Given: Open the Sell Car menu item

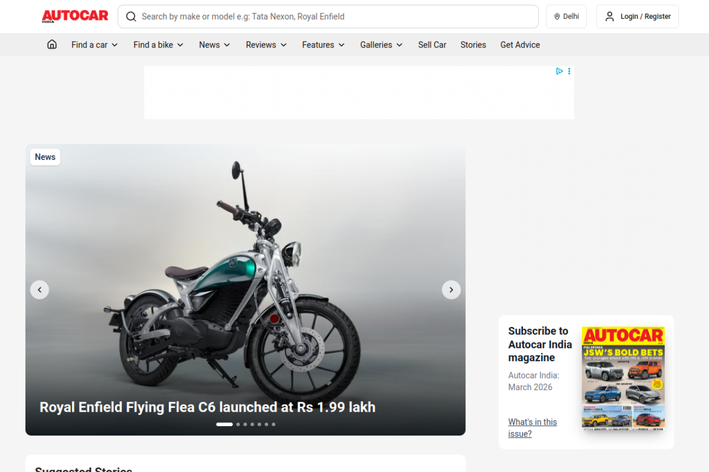Looking at the screenshot, I should pyautogui.click(x=432, y=45).
